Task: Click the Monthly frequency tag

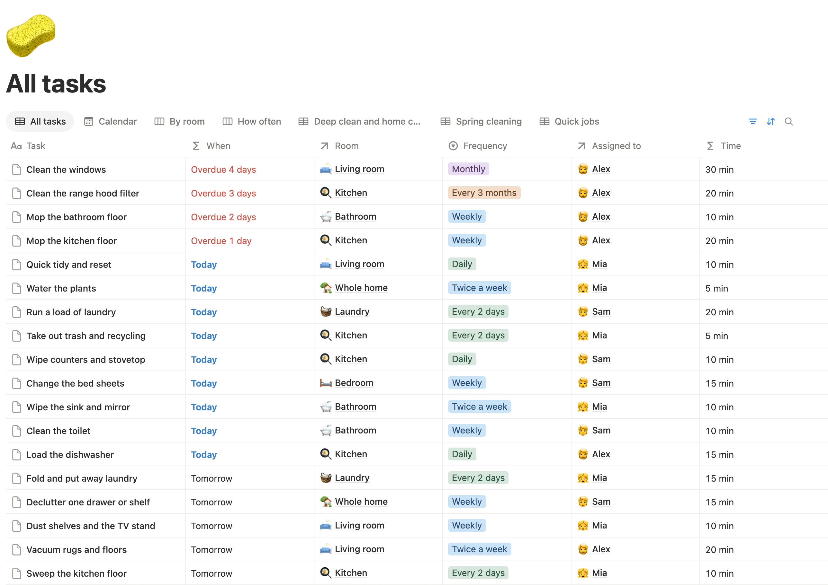Action: [x=468, y=169]
